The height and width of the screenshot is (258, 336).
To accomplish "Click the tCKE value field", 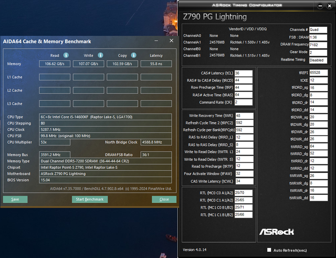I will click(x=319, y=80).
